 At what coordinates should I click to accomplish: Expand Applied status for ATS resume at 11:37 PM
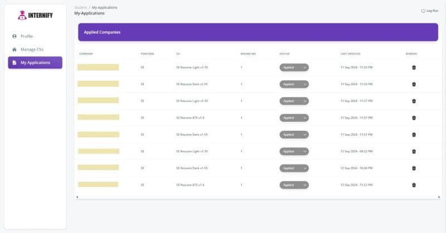click(x=294, y=118)
